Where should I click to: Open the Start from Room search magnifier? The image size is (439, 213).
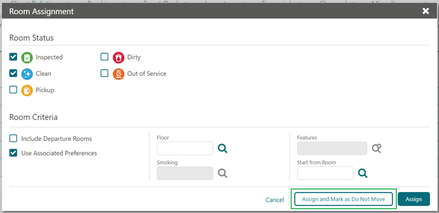363,173
